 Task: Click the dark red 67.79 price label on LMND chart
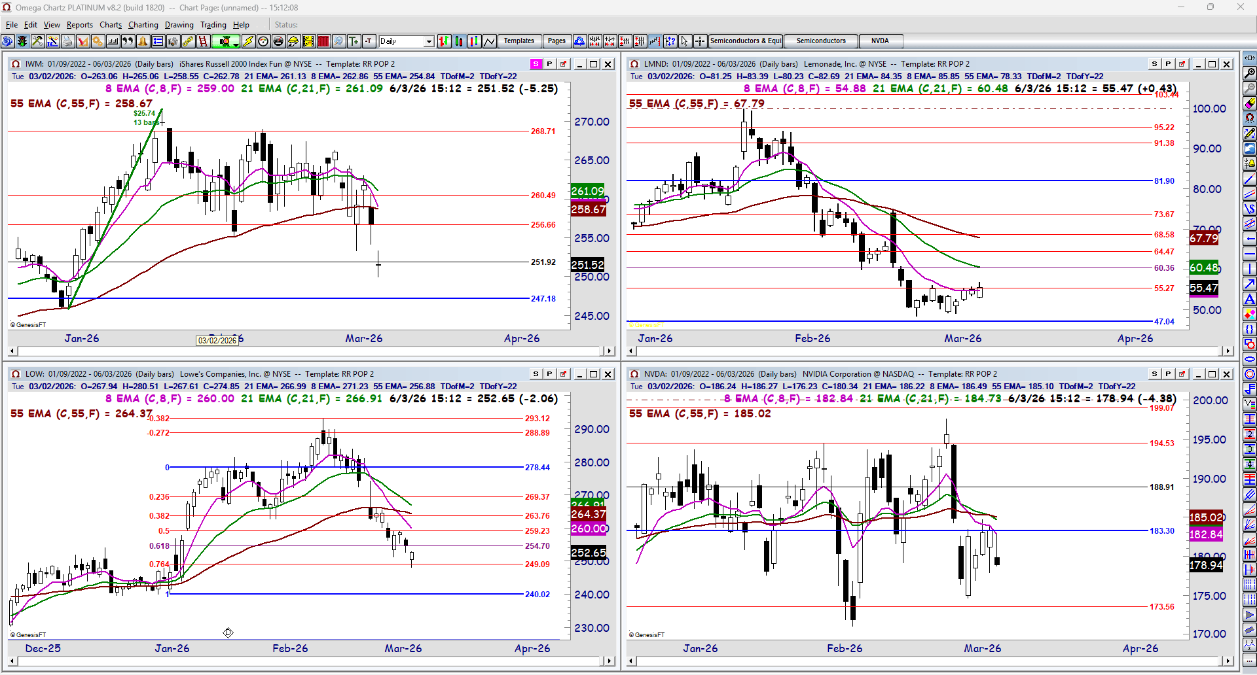coord(1204,238)
